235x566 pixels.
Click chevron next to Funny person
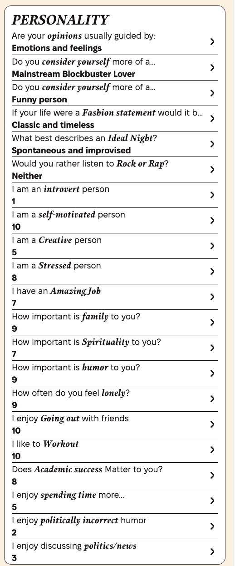click(x=212, y=93)
